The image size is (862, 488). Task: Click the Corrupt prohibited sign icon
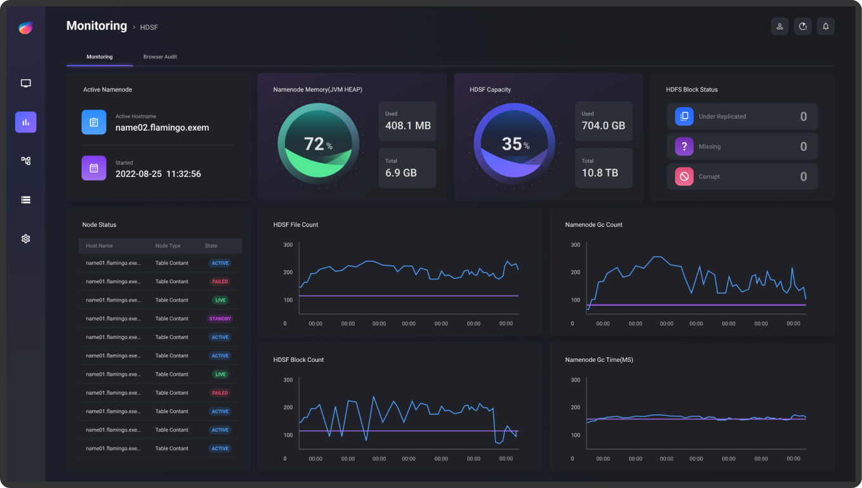[x=684, y=177]
